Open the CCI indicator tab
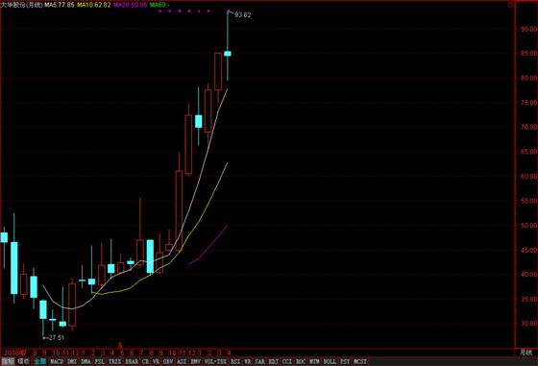538x366 pixels. [287, 361]
